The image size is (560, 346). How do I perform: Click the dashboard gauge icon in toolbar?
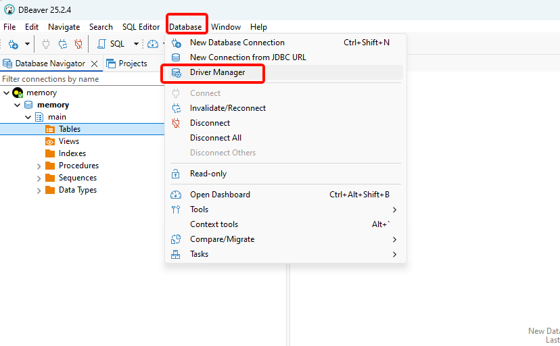click(153, 44)
